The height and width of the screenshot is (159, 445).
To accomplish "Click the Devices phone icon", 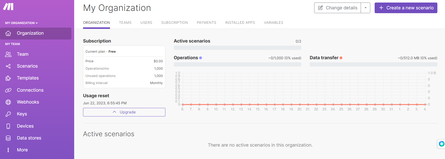I will (8, 126).
